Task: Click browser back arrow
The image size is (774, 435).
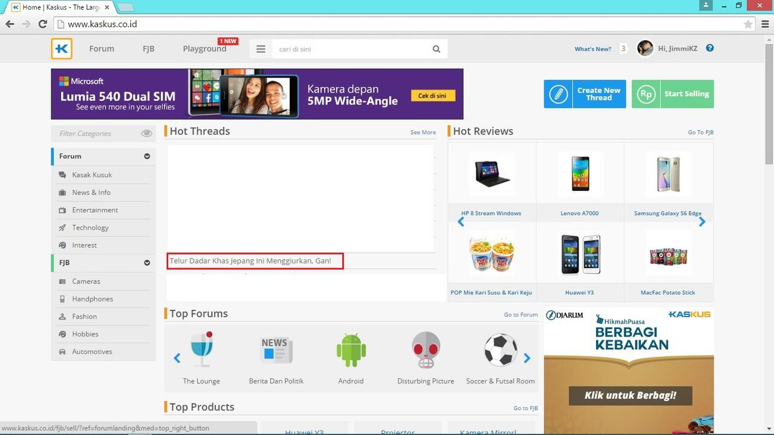Action: pyautogui.click(x=10, y=24)
